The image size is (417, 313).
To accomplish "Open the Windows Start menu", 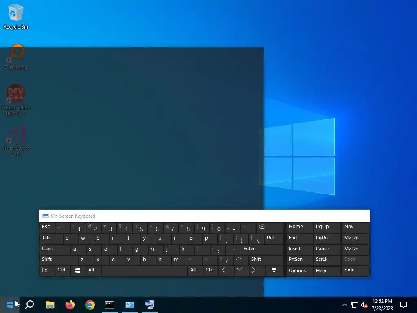I will (x=10, y=305).
